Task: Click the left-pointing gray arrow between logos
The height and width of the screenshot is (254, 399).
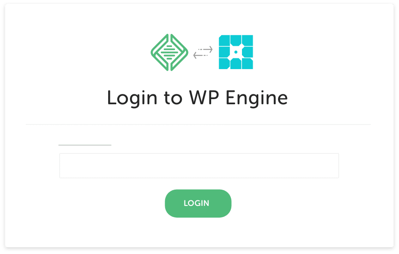Action: pos(200,55)
